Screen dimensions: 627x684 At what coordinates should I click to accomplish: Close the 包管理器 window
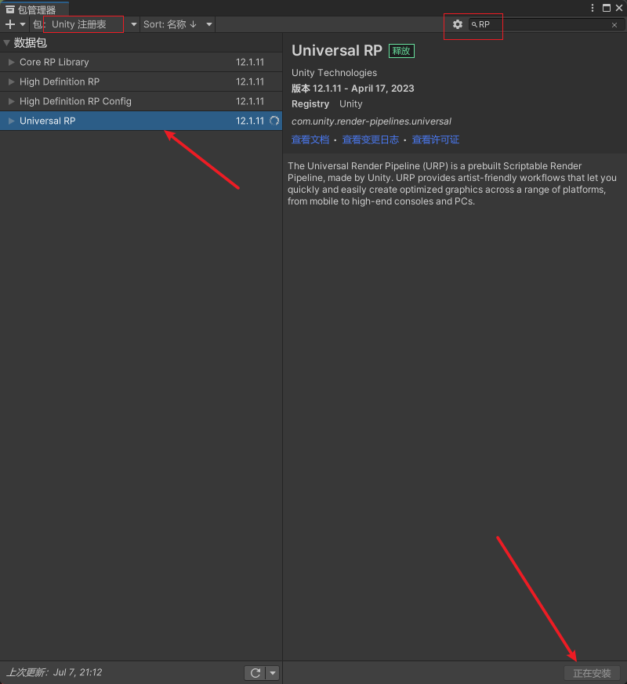click(x=619, y=8)
